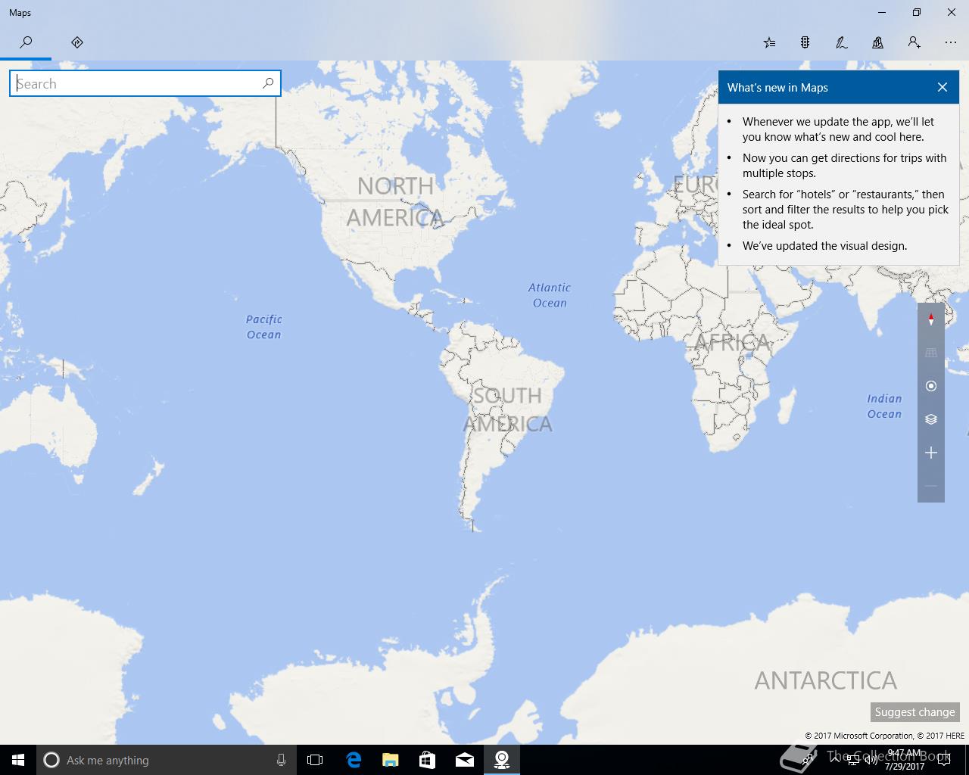This screenshot has height=775, width=969.
Task: Open Mail app from taskbar
Action: (x=464, y=760)
